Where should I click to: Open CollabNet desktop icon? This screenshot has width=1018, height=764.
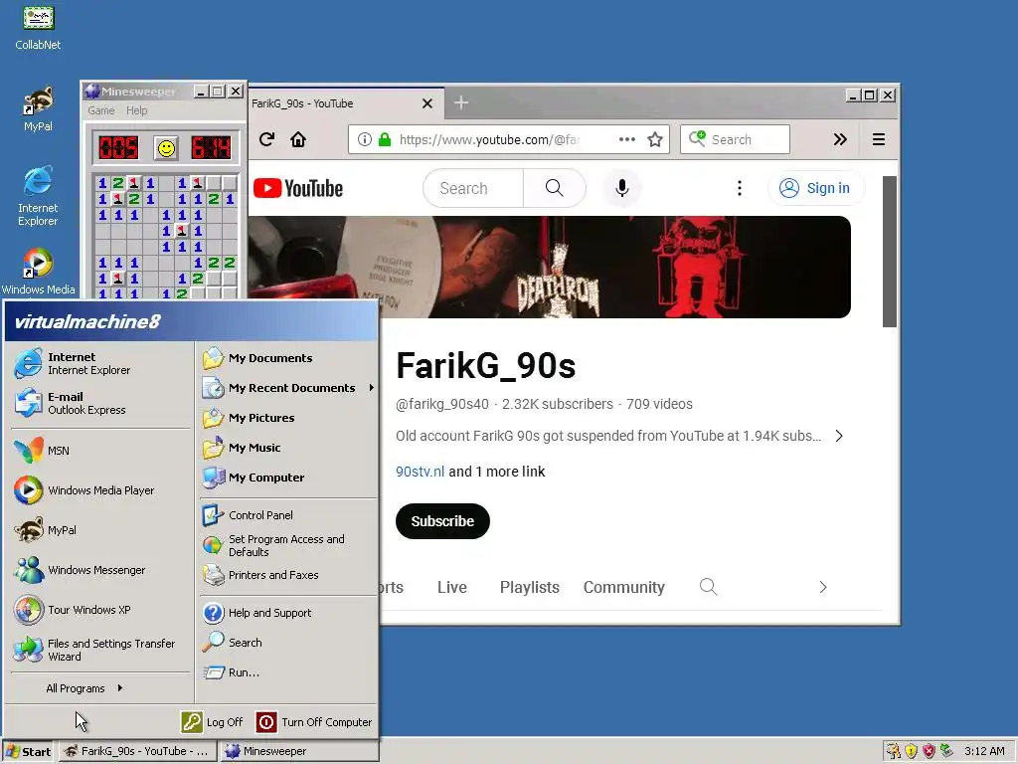pos(38,28)
